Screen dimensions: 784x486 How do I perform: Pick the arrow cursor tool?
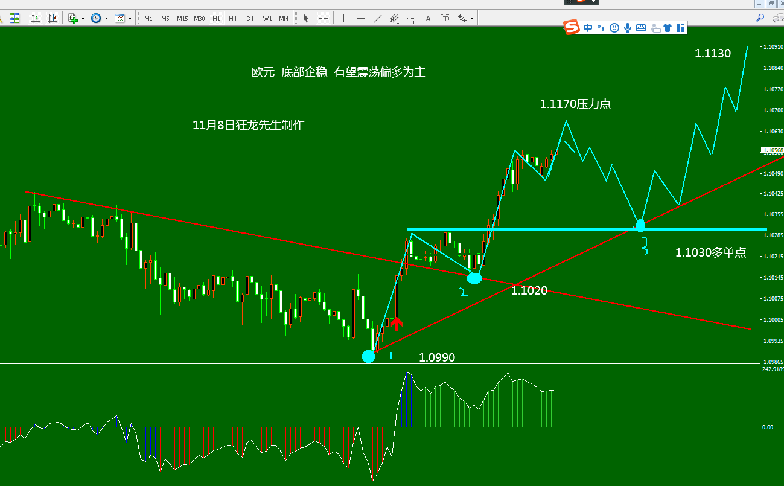[306, 18]
